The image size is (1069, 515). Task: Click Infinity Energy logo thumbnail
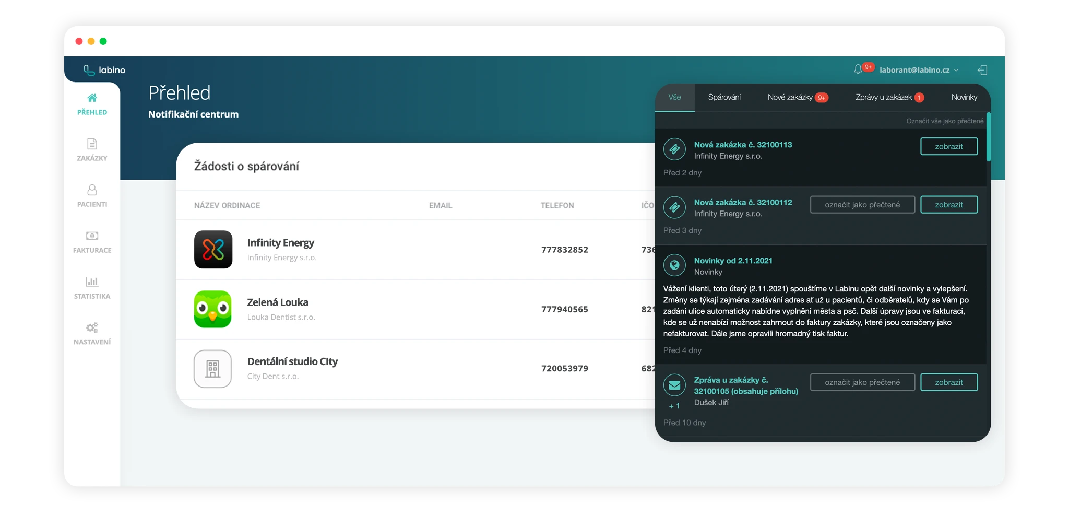(213, 250)
